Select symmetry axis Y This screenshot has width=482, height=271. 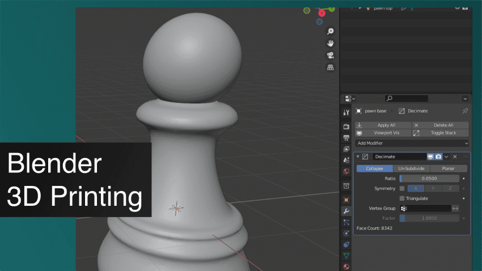[x=433, y=188]
